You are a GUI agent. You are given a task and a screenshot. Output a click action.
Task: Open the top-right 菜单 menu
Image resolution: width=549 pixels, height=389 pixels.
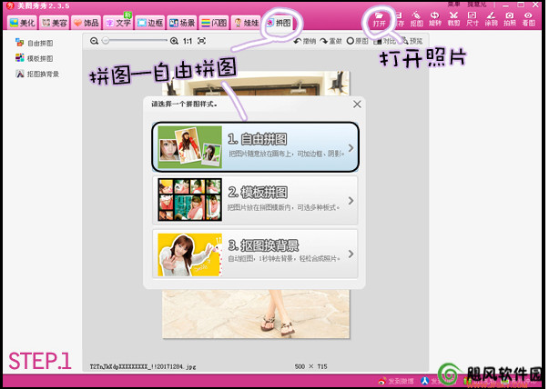[x=453, y=5]
